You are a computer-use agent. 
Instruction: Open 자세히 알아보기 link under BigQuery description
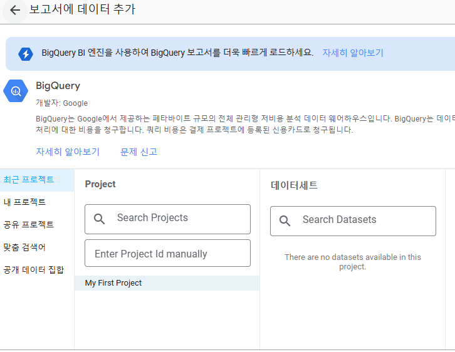(68, 152)
